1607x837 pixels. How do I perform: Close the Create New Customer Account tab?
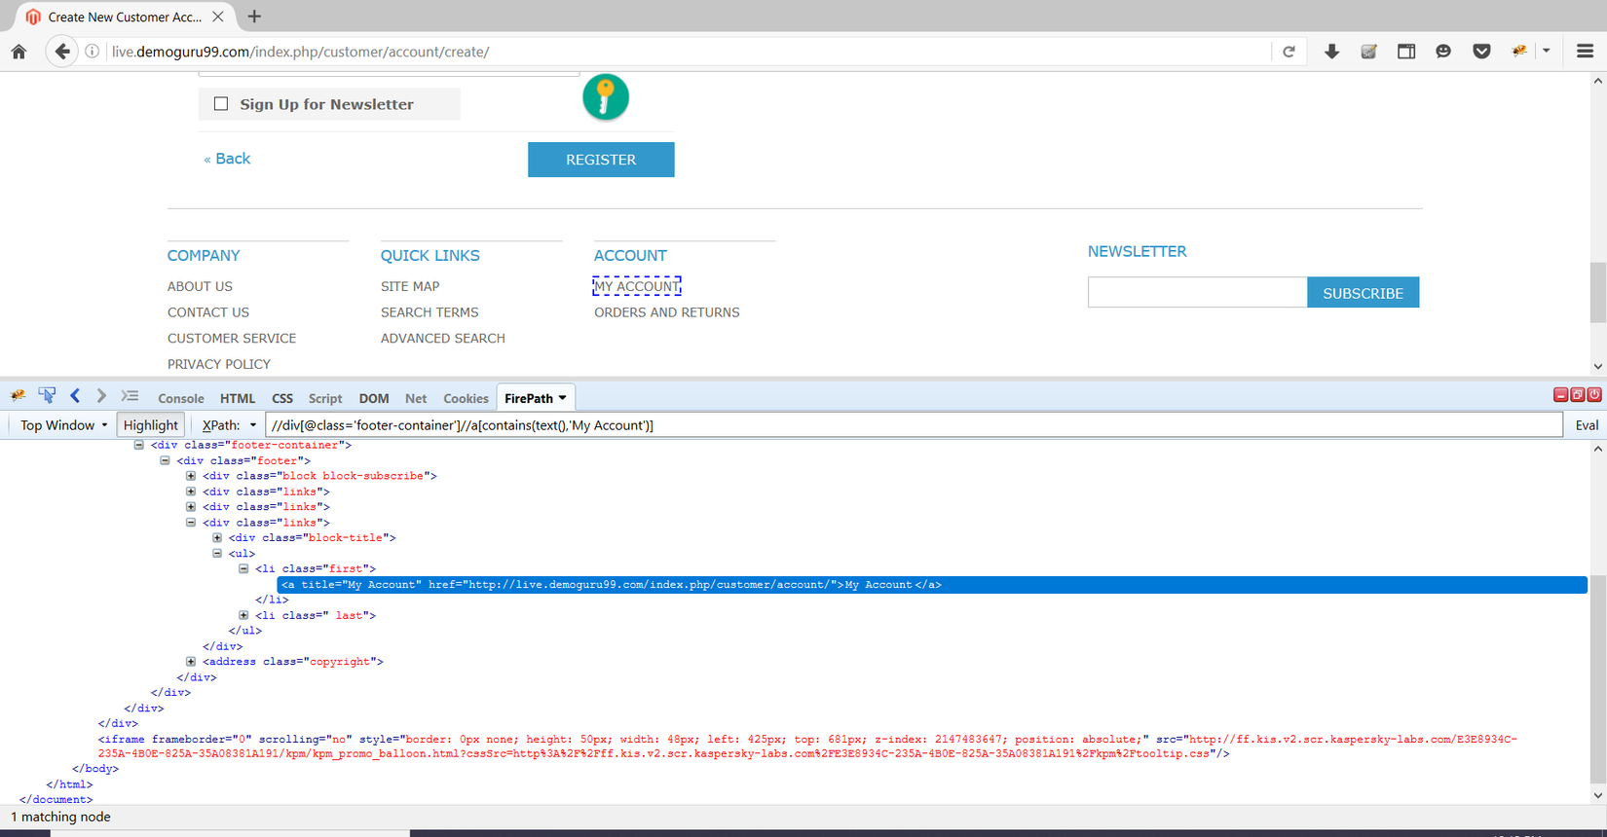[x=218, y=17]
